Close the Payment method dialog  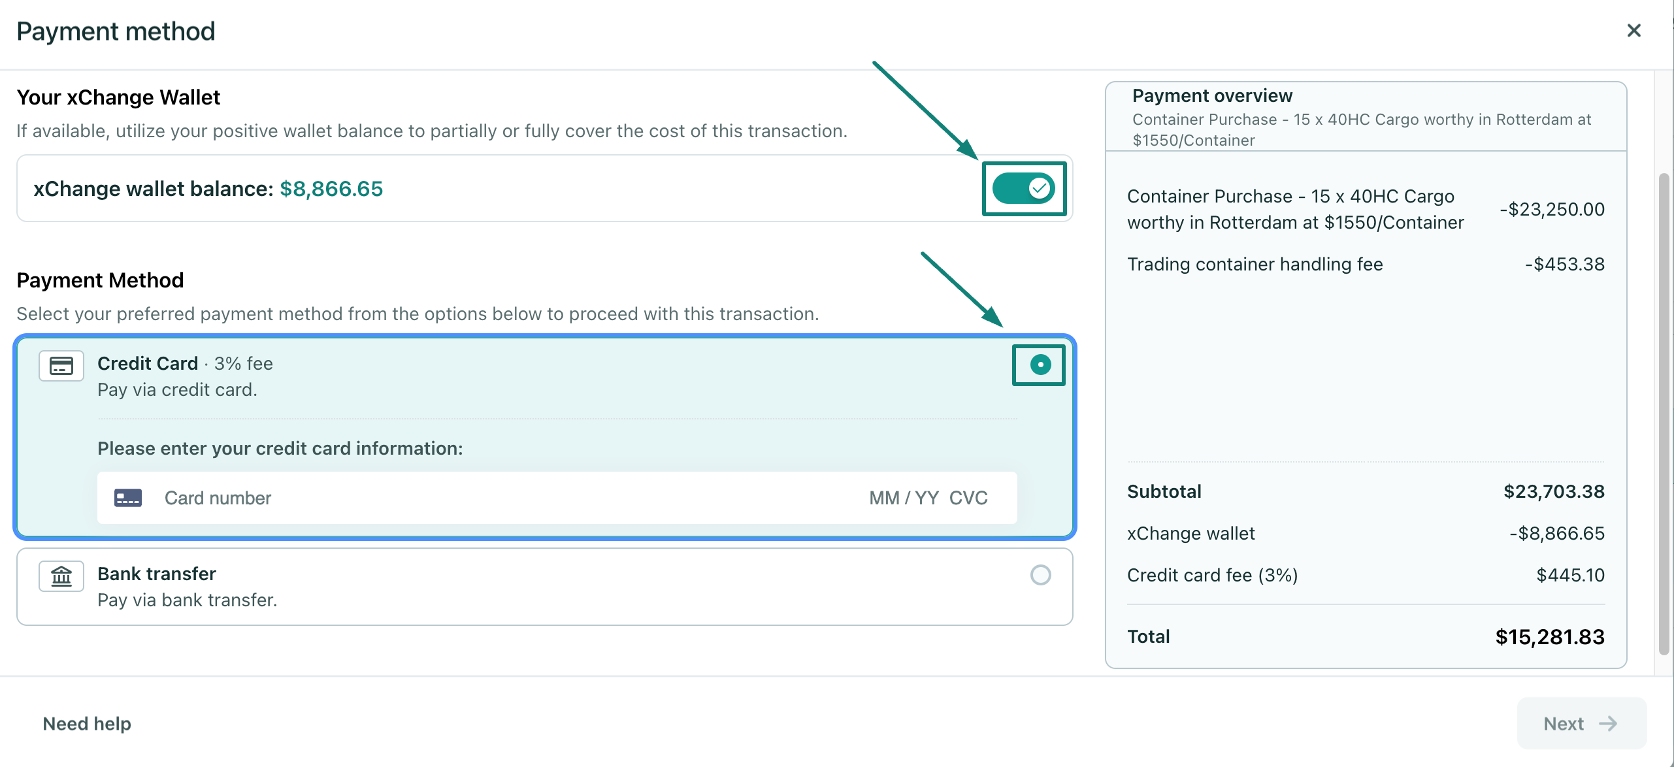point(1633,31)
